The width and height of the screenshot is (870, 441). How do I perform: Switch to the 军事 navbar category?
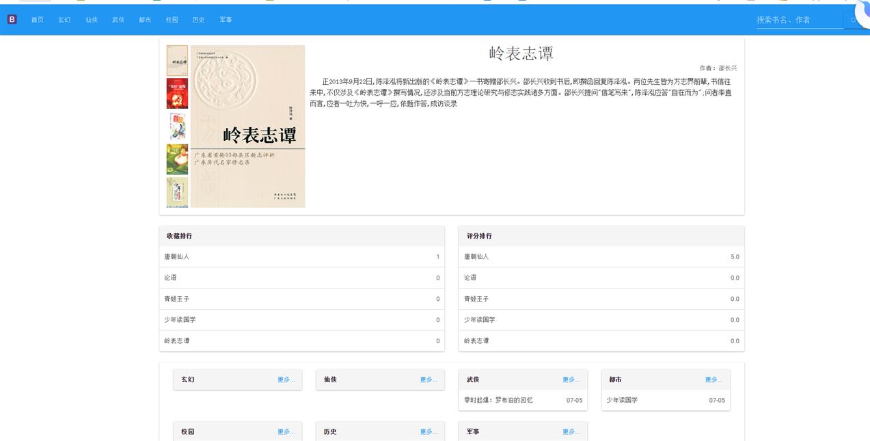[x=226, y=20]
